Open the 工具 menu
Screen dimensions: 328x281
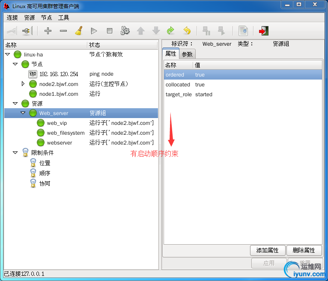[x=63, y=18]
